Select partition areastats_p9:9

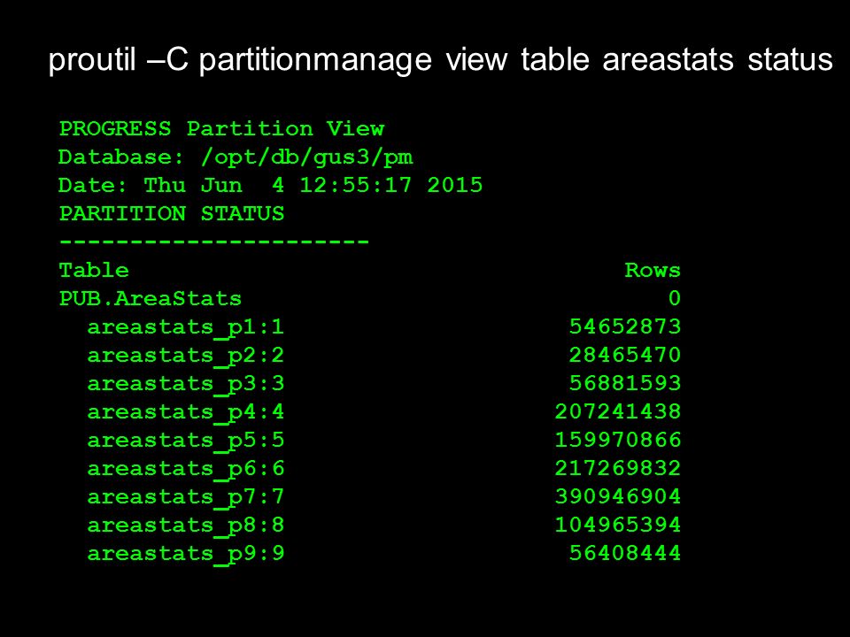point(185,554)
